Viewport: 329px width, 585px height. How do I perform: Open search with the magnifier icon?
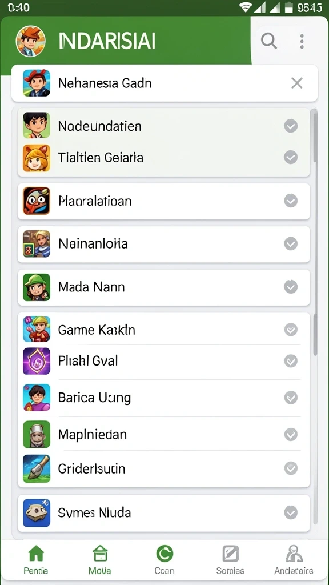(268, 41)
